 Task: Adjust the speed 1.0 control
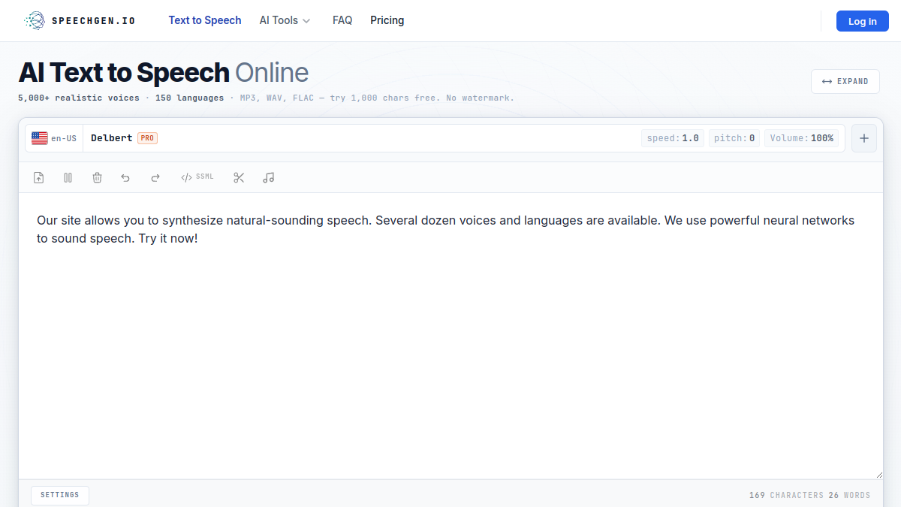673,138
